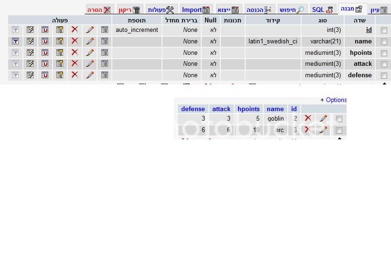
Task: Drop the hpoints field with red X
Action: point(75,52)
